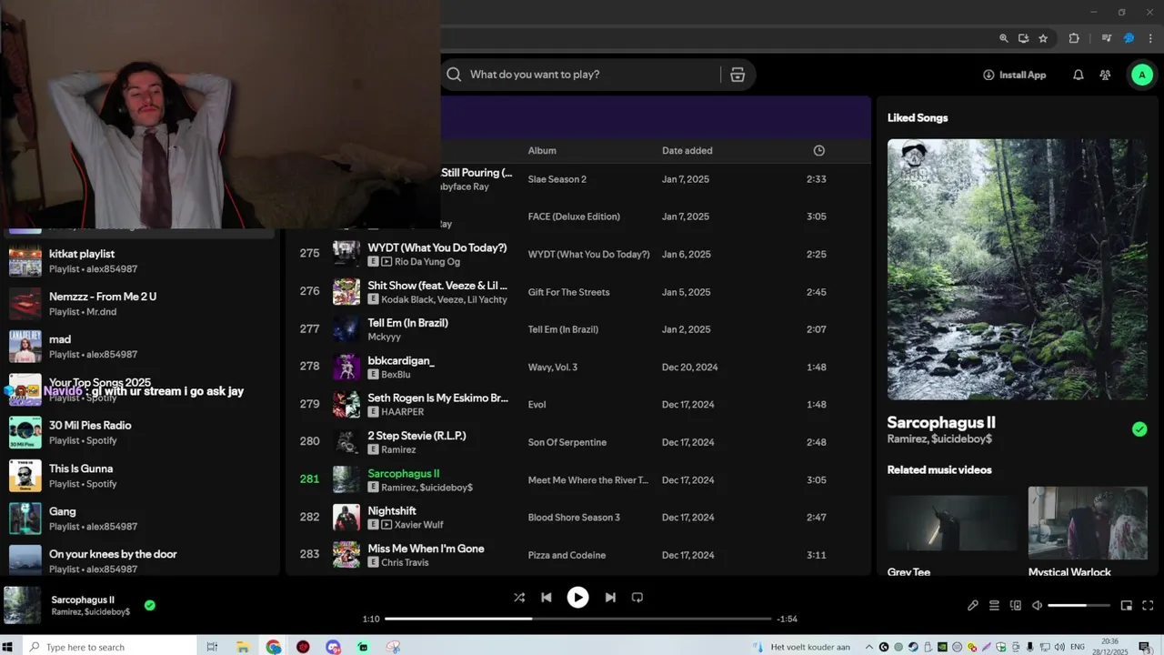The image size is (1164, 655).
Task: Open the This Is Gunna playlist
Action: coord(141,475)
